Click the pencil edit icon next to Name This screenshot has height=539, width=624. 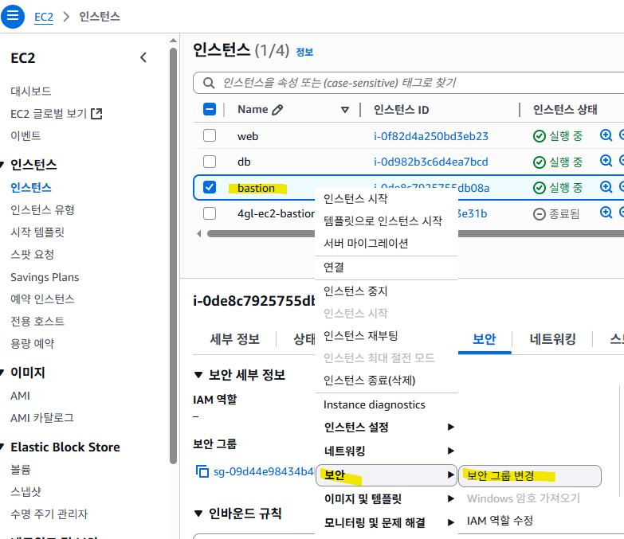(x=277, y=110)
